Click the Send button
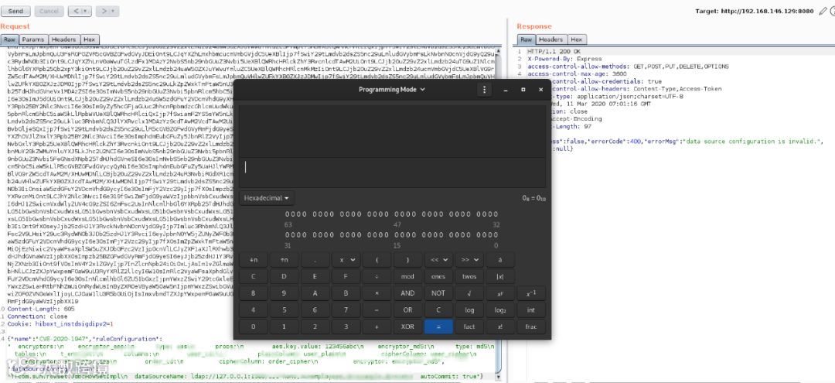The image size is (835, 383). pyautogui.click(x=16, y=11)
